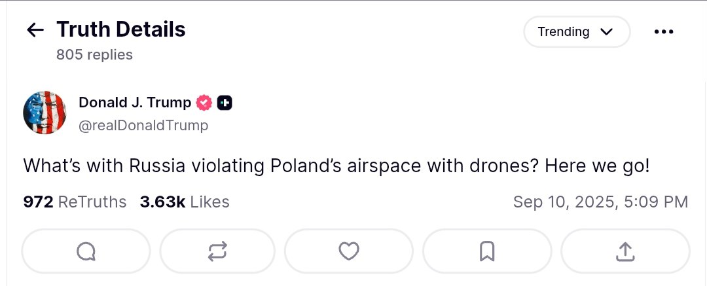This screenshot has width=707, height=286.
Task: View the 972 ReTruths list
Action: coord(75,202)
